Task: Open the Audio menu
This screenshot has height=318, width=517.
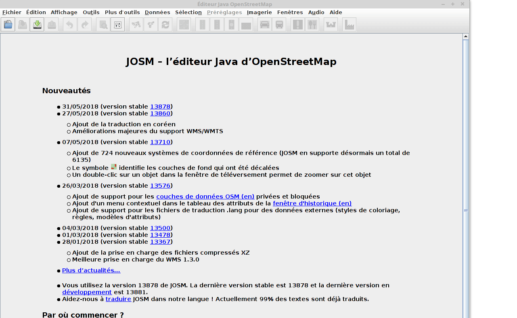Action: click(316, 12)
